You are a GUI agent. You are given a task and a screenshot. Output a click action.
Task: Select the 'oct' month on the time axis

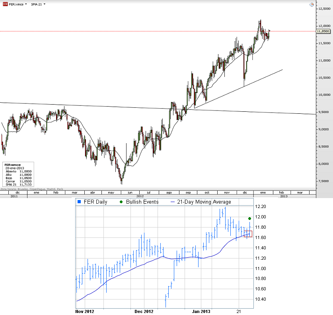coord(207,192)
